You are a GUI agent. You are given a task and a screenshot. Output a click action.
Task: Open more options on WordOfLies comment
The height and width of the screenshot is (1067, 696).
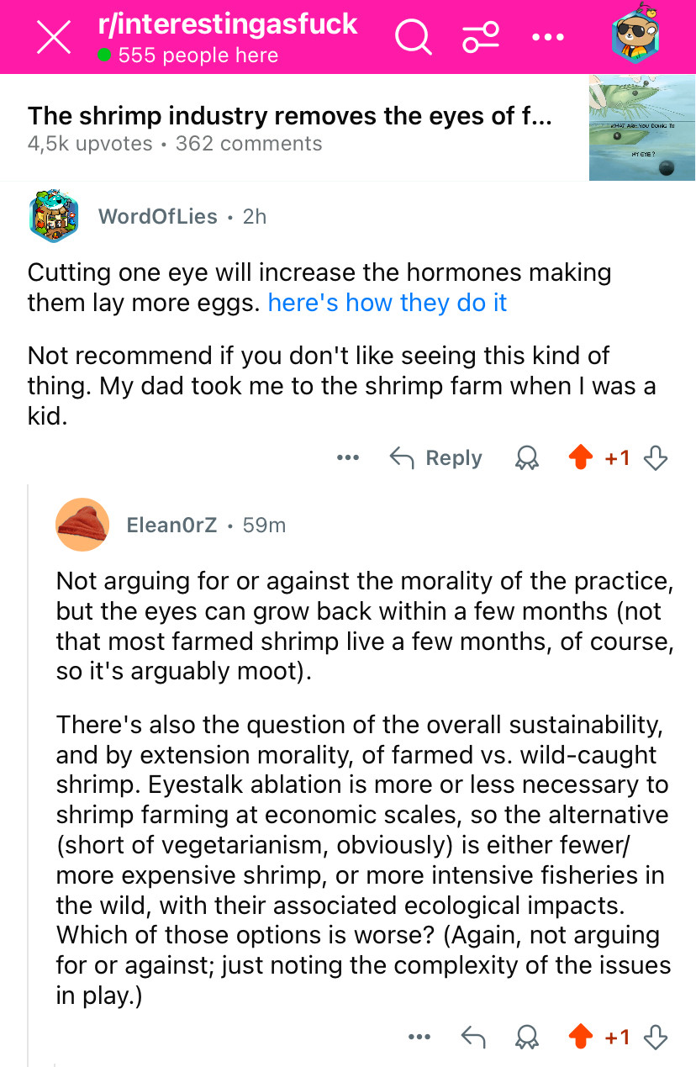[347, 458]
